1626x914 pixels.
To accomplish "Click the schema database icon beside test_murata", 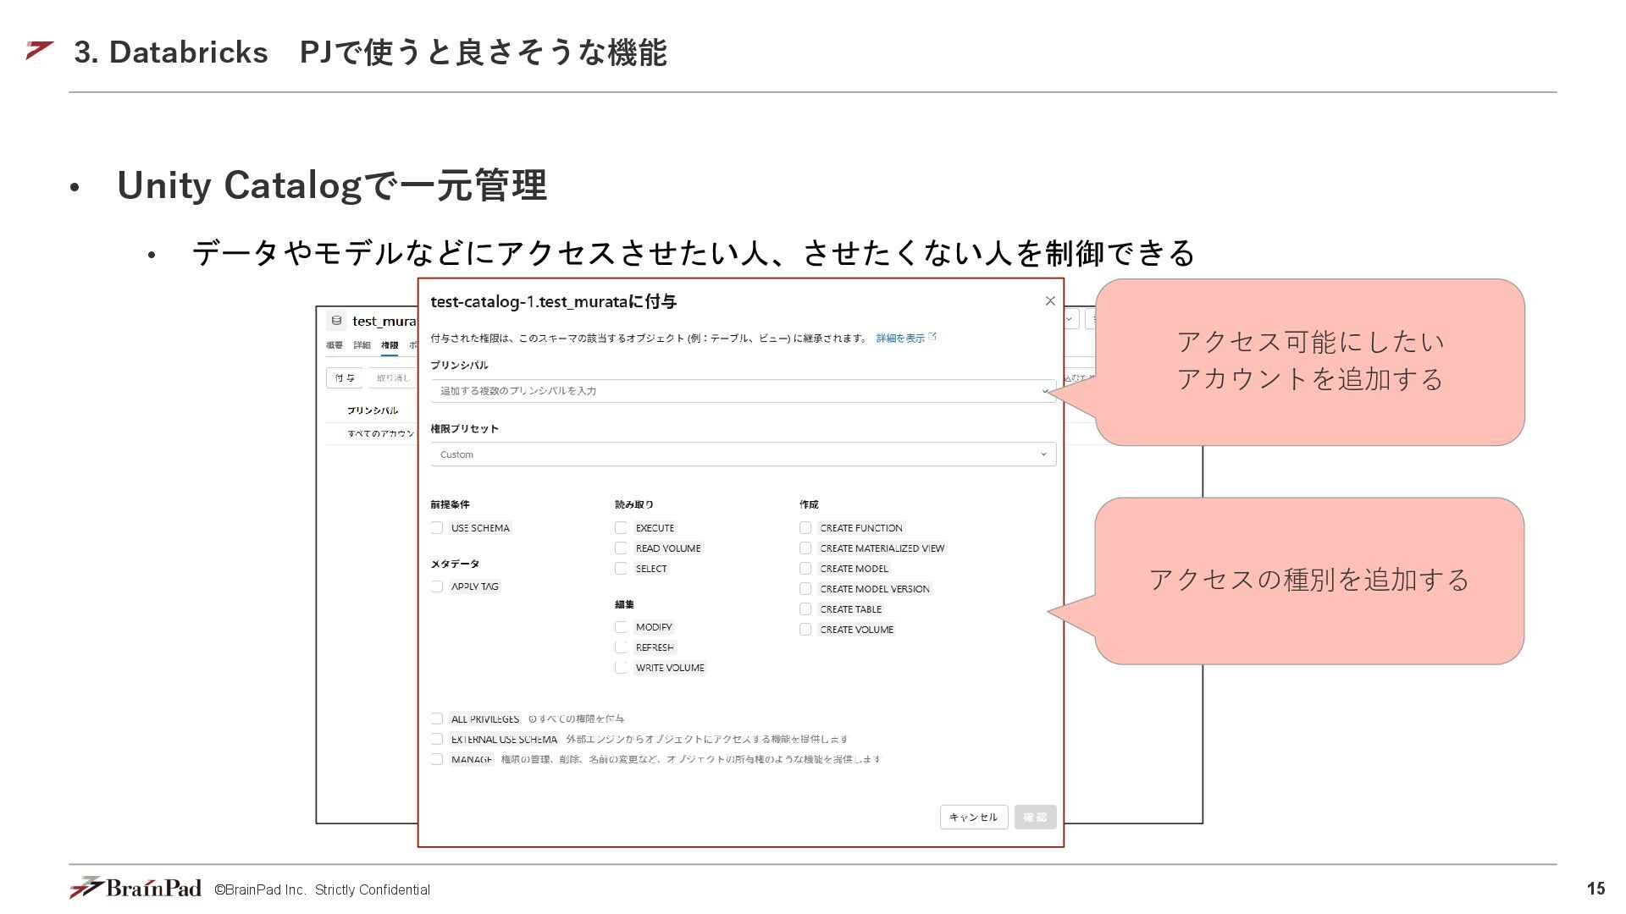I will click(336, 321).
